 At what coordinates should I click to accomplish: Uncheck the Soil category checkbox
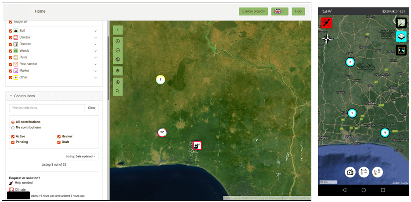[x=11, y=31]
